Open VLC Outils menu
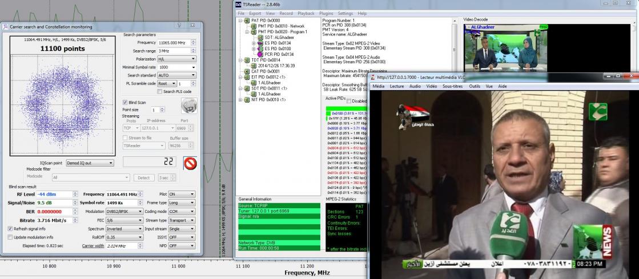 (x=475, y=86)
